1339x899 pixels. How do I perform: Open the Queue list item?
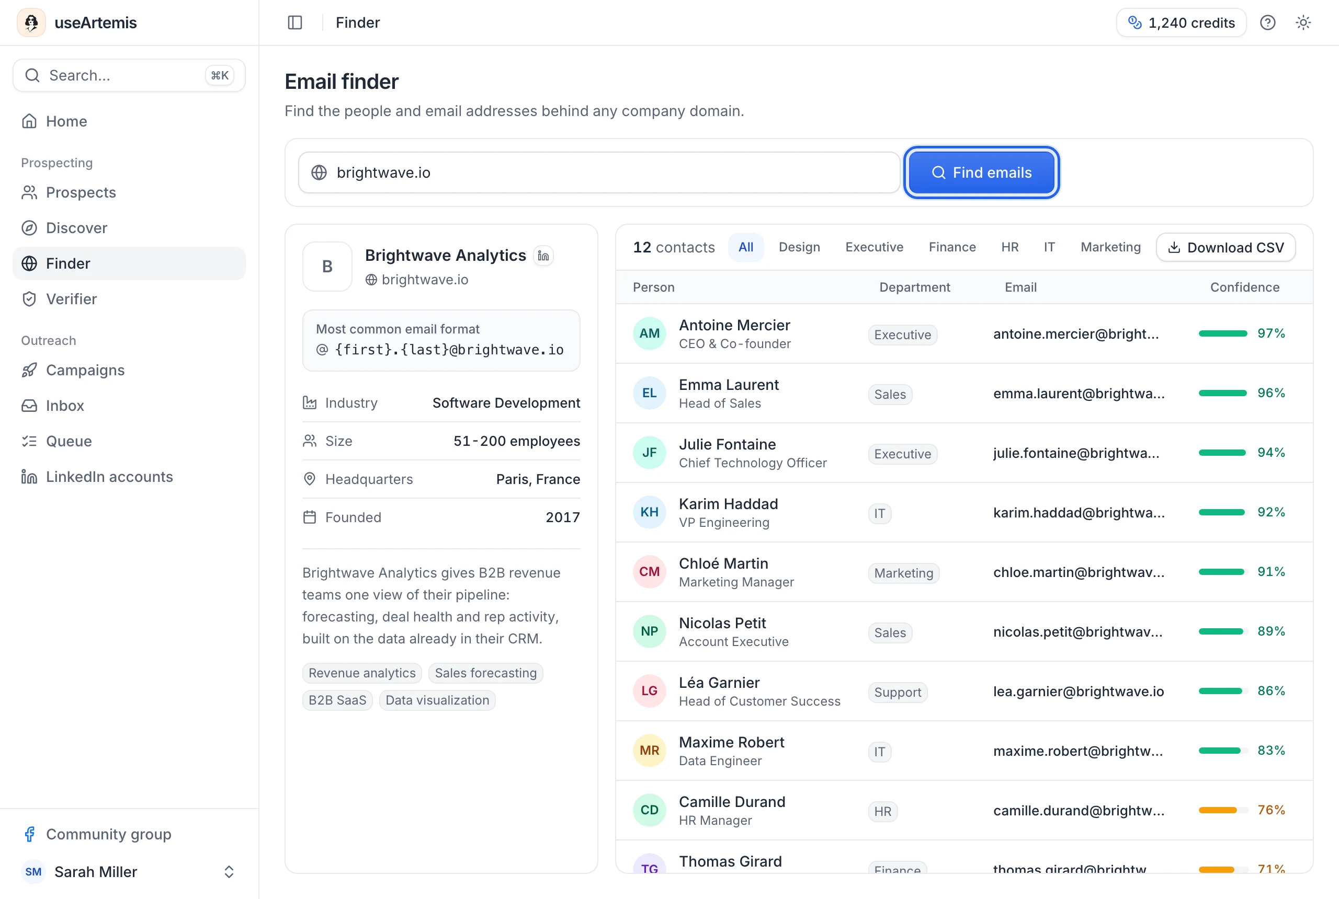[x=129, y=441]
